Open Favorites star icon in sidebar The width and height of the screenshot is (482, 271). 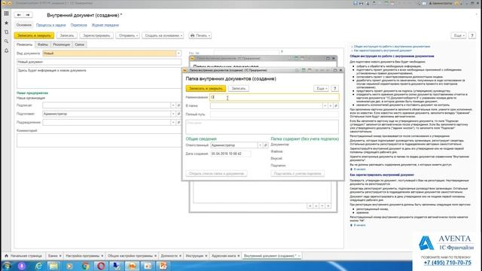pyautogui.click(x=6, y=23)
